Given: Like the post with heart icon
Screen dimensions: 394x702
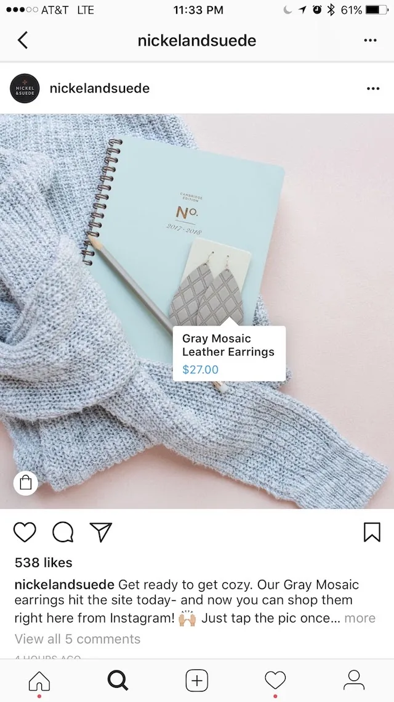Looking at the screenshot, I should [x=25, y=532].
